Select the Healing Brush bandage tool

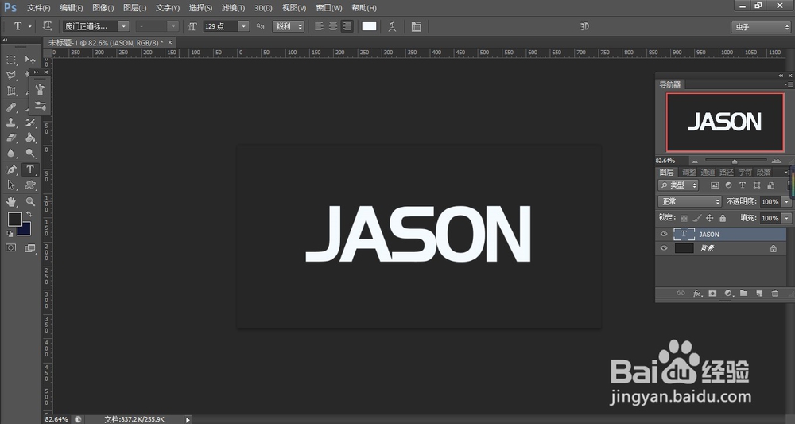tap(11, 107)
